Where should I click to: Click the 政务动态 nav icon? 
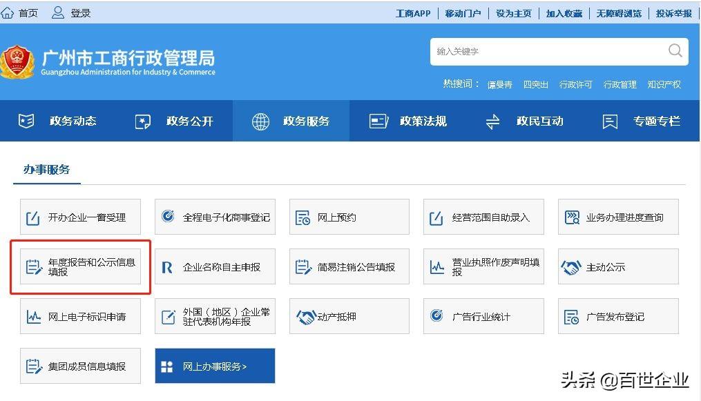(26, 121)
